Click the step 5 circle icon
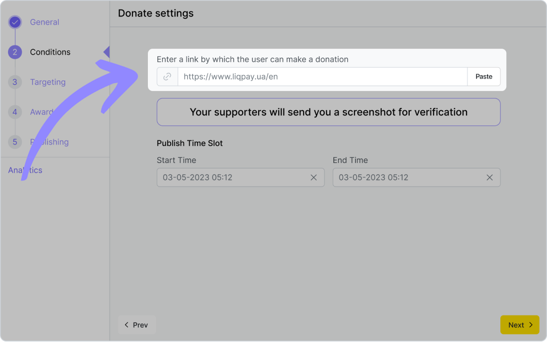 (15, 142)
